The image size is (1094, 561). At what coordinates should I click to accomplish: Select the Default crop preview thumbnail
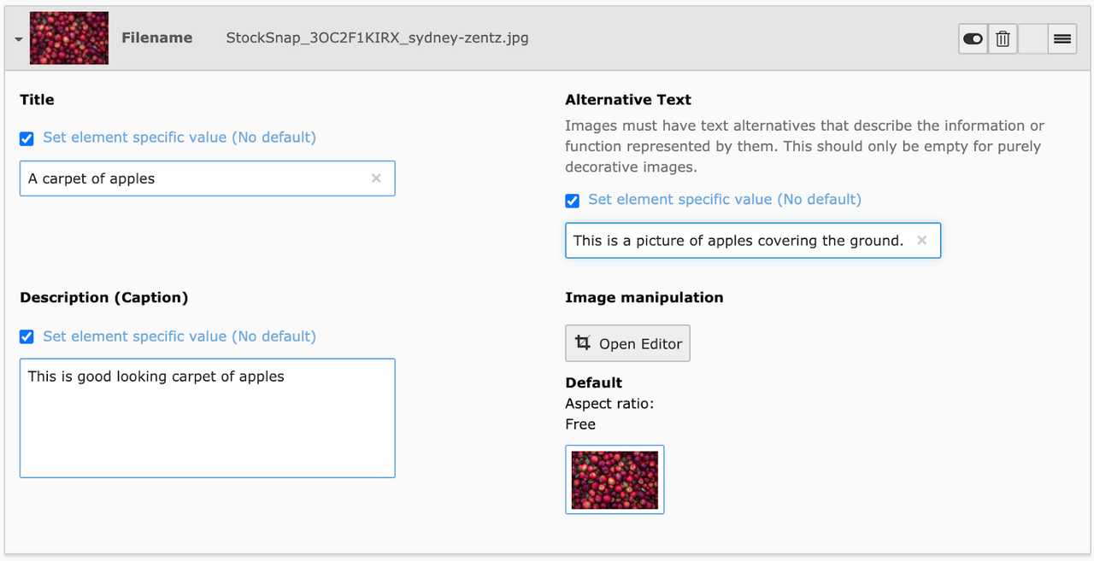[x=615, y=480]
